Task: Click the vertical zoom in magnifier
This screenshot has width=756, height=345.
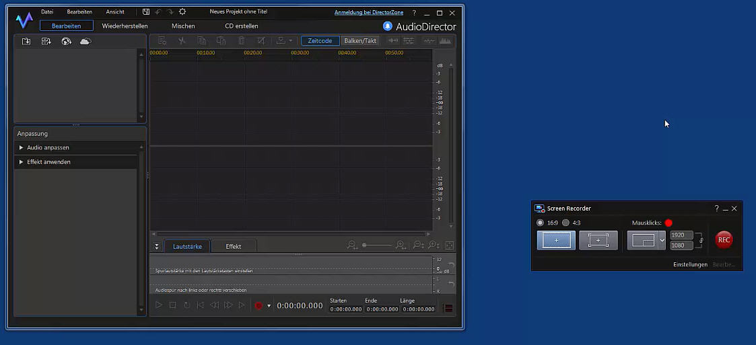Action: click(x=434, y=245)
